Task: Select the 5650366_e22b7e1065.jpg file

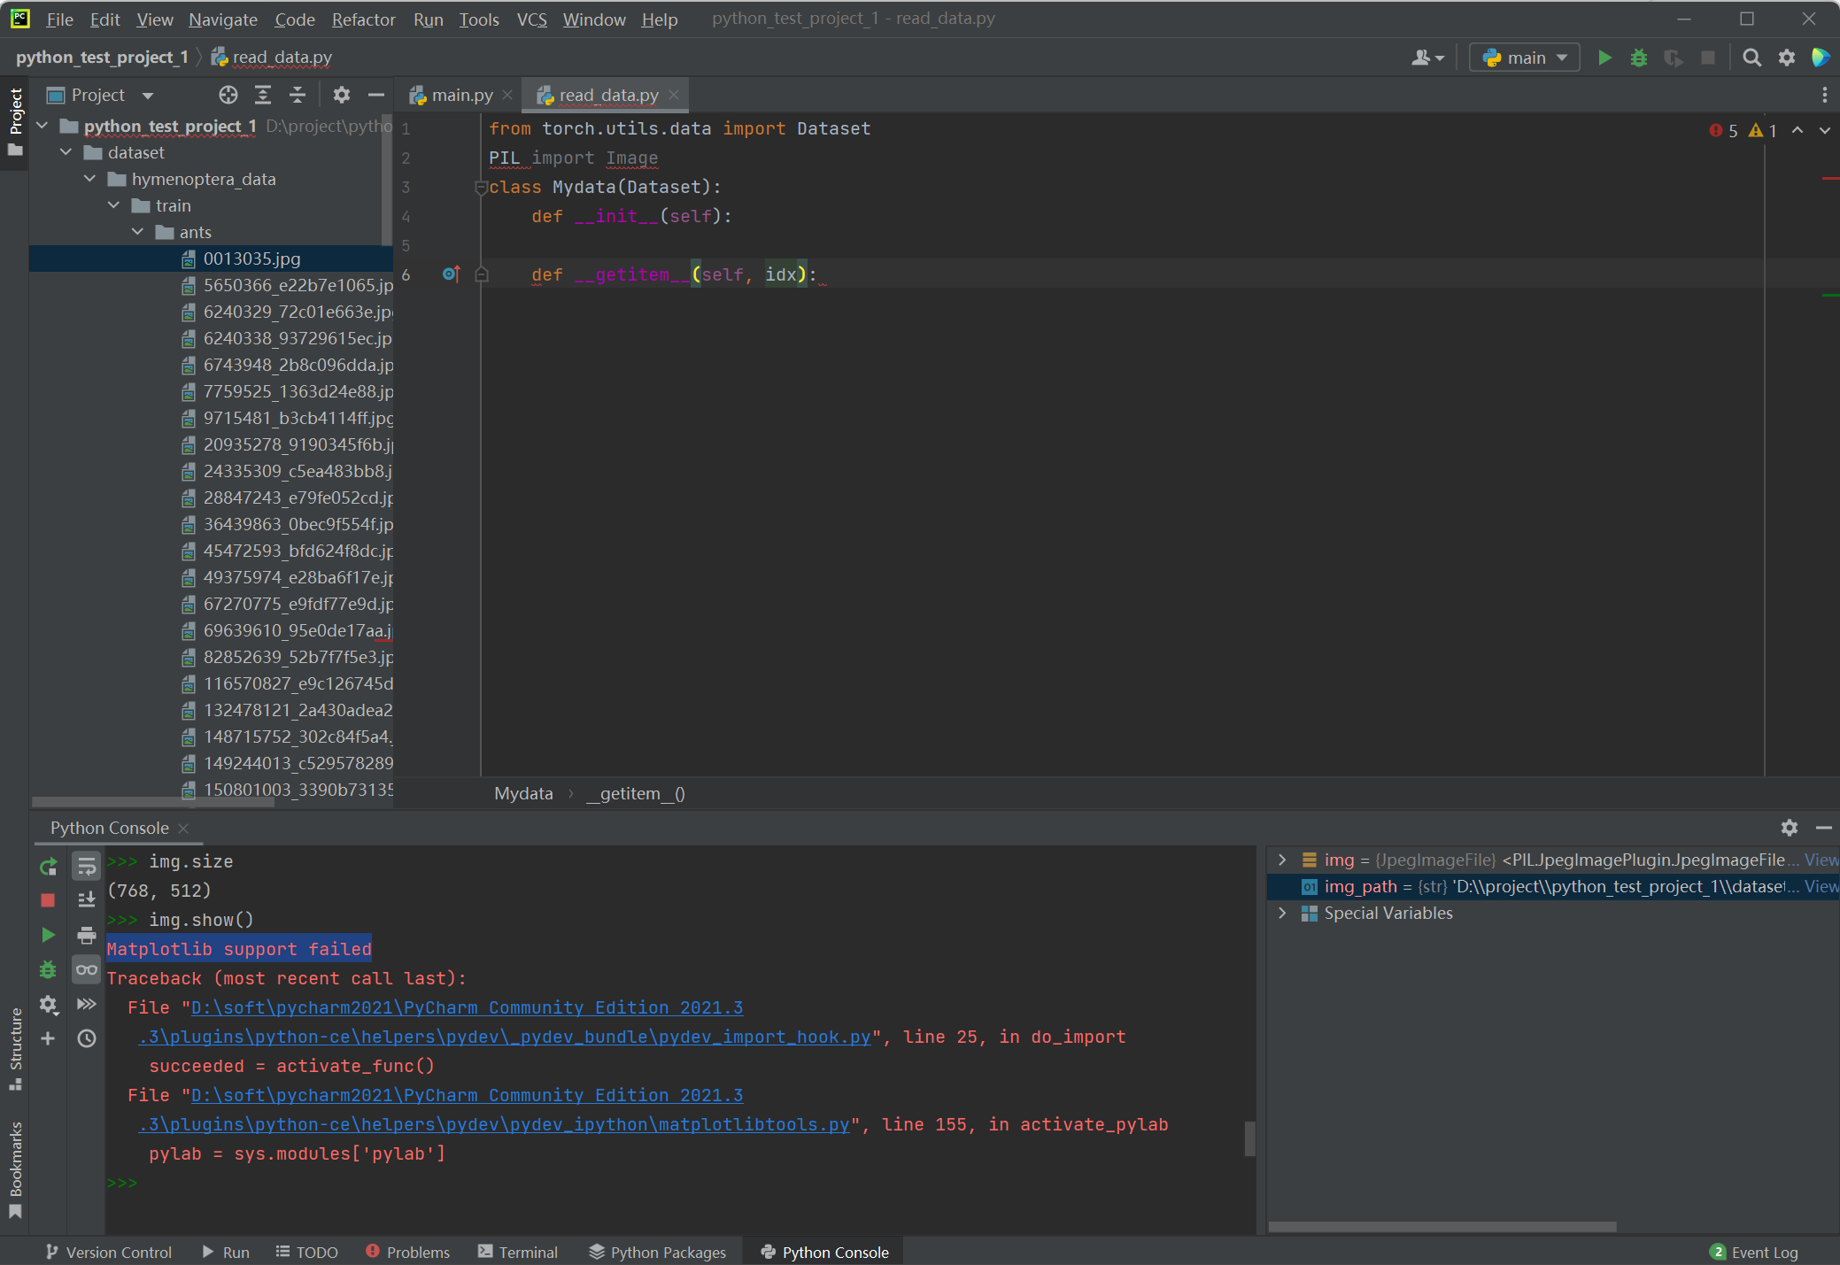Action: (298, 285)
